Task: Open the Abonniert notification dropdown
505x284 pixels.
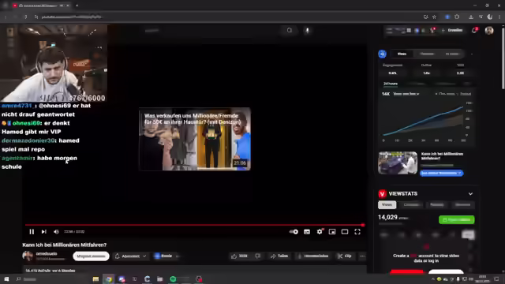Action: click(x=130, y=256)
